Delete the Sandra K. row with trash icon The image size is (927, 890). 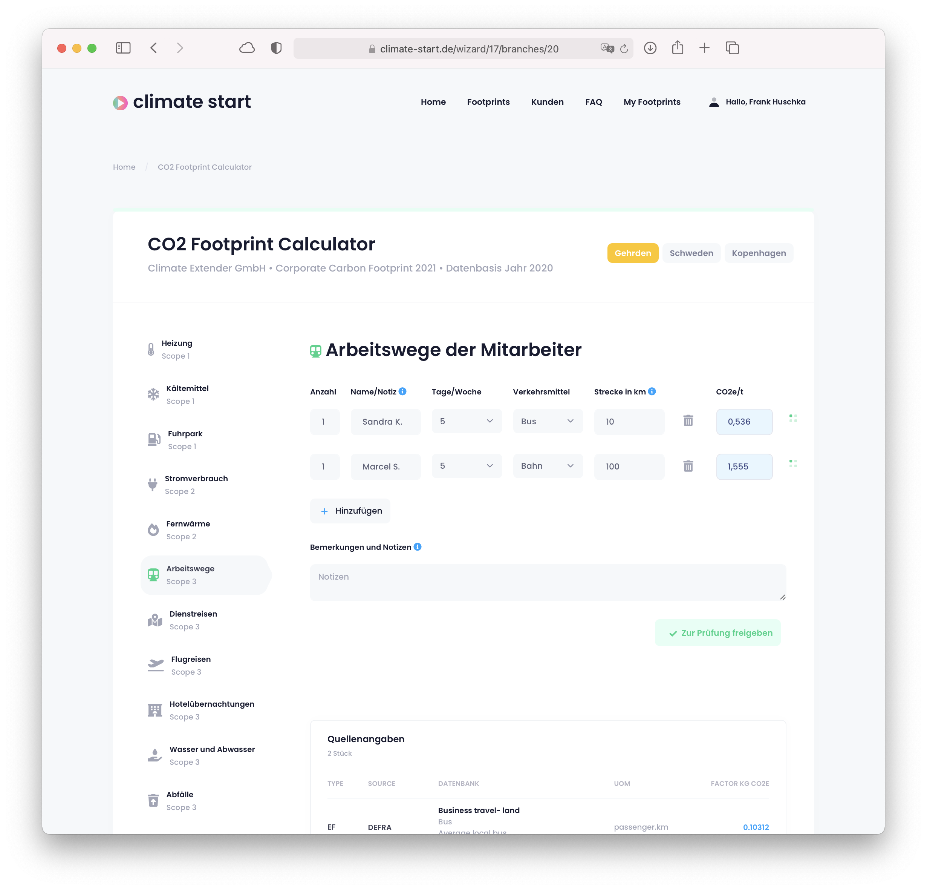[x=688, y=420]
